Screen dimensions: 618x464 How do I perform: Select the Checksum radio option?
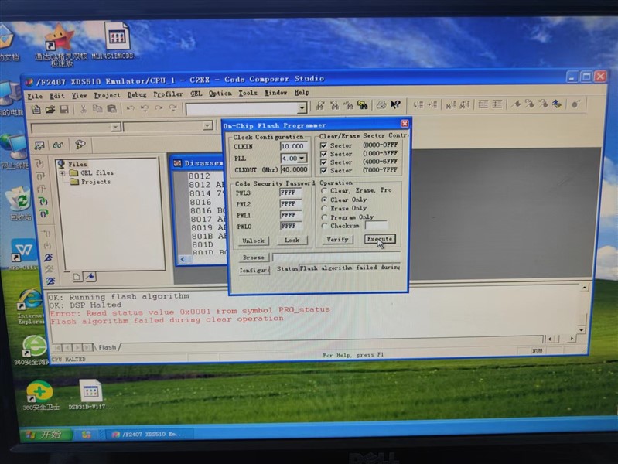[324, 226]
